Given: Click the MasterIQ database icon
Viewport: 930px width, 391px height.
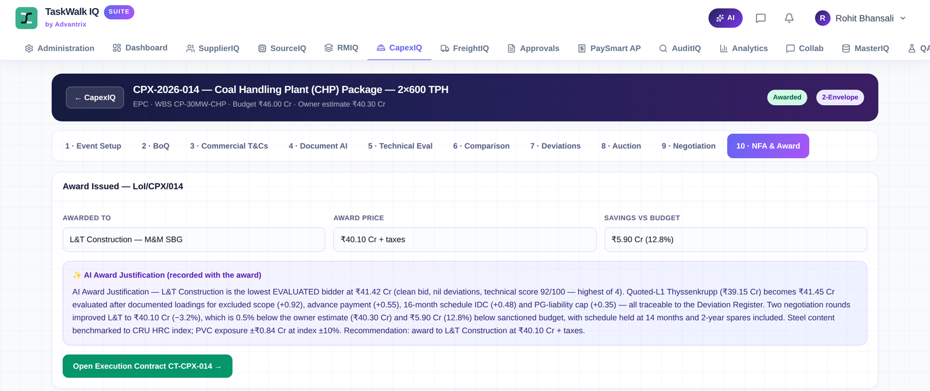Looking at the screenshot, I should click(846, 48).
